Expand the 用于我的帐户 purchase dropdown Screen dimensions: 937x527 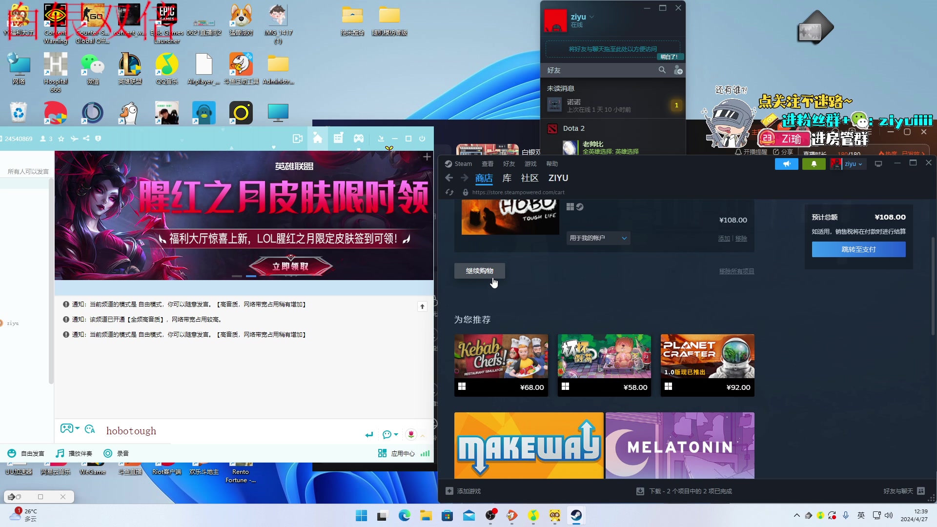[x=598, y=238]
